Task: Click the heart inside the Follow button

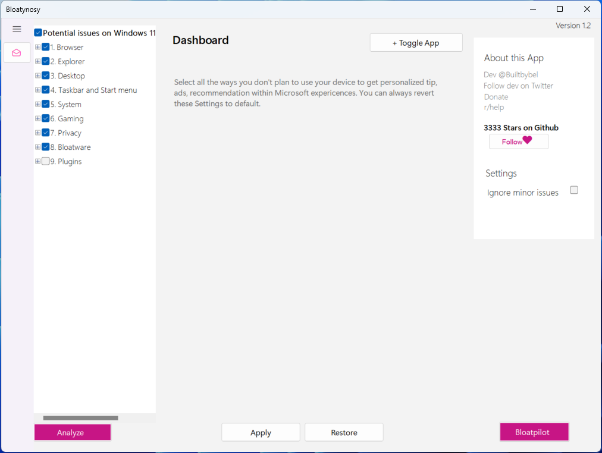Action: (526, 141)
